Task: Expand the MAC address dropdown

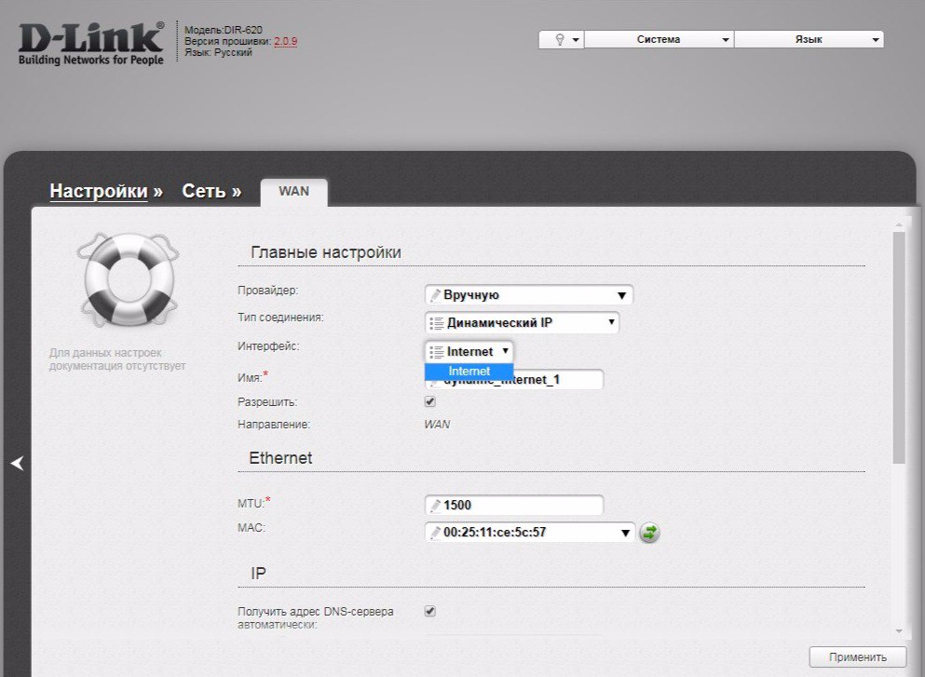Action: pyautogui.click(x=530, y=533)
